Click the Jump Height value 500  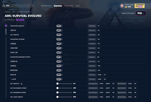click(x=74, y=97)
